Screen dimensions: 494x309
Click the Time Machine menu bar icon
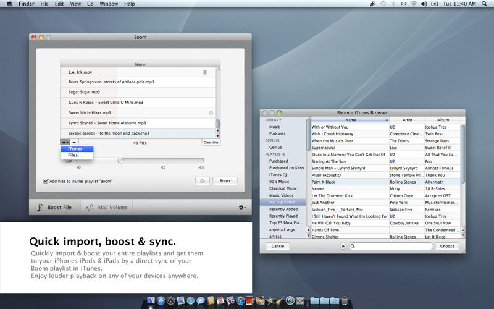pos(383,4)
